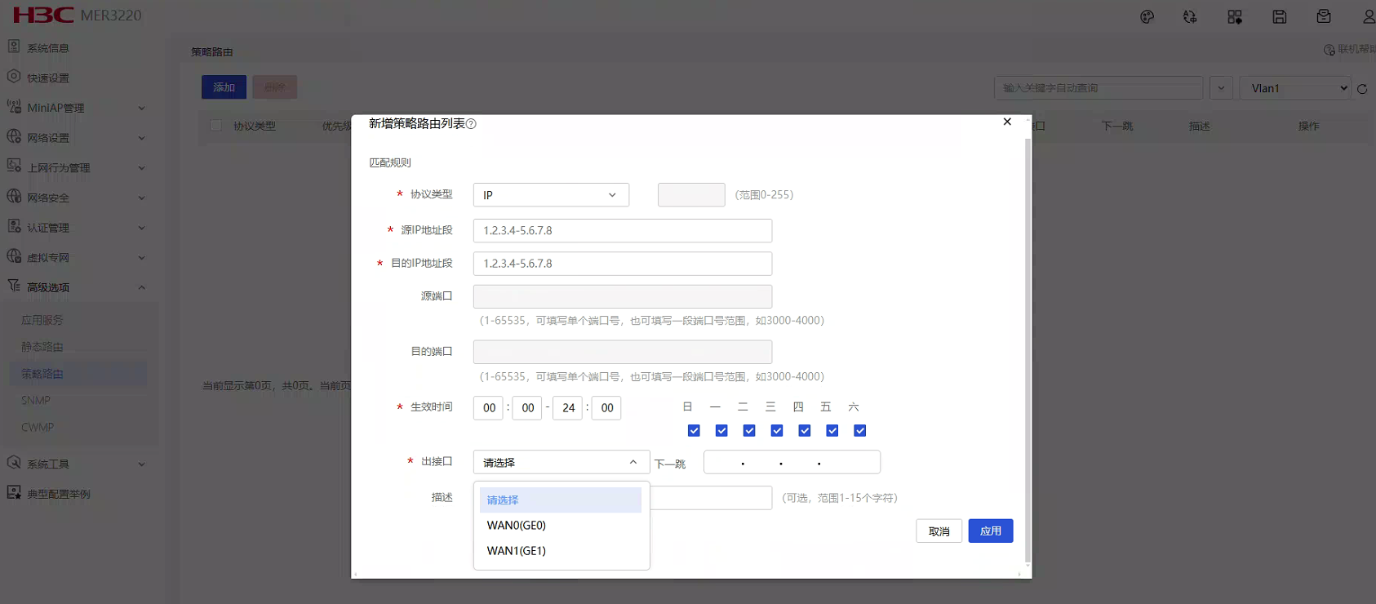
Task: Toggle the 三 (Wednesday) checkbox
Action: point(777,431)
